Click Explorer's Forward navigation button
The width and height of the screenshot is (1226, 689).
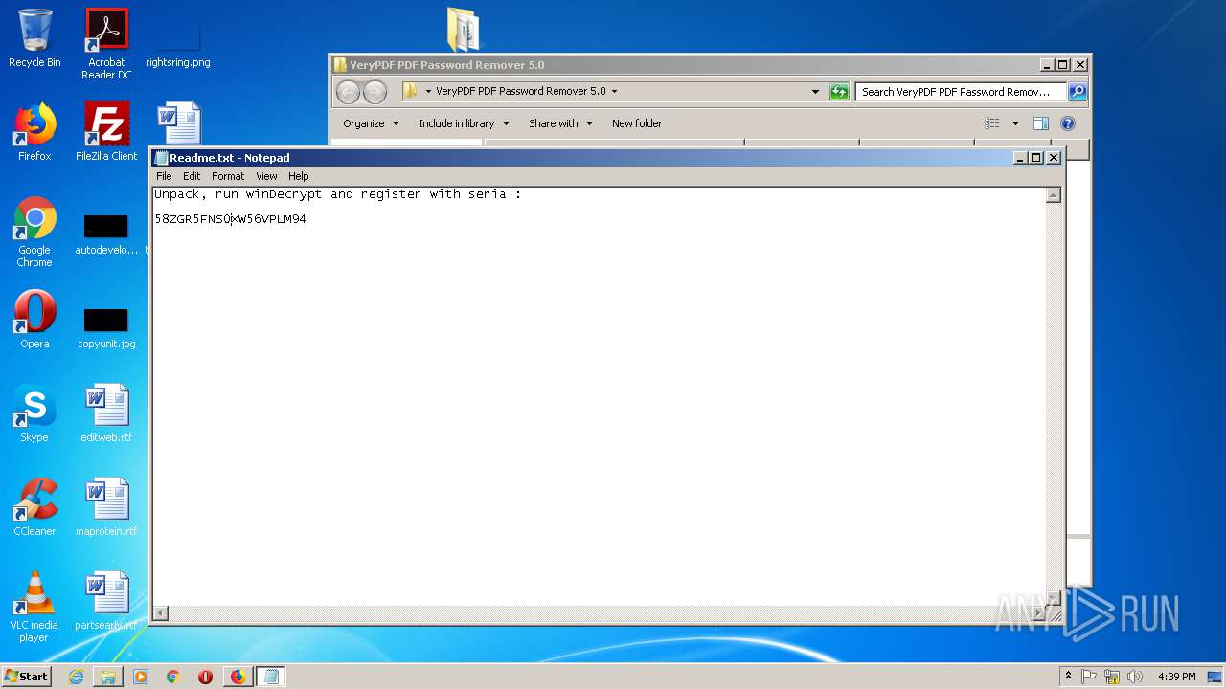point(375,92)
